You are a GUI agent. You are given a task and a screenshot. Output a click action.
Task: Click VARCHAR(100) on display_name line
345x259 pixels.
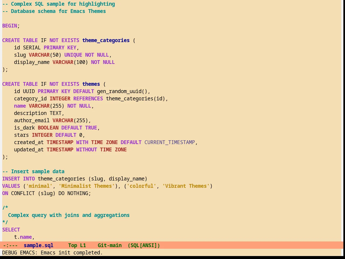(x=70, y=62)
